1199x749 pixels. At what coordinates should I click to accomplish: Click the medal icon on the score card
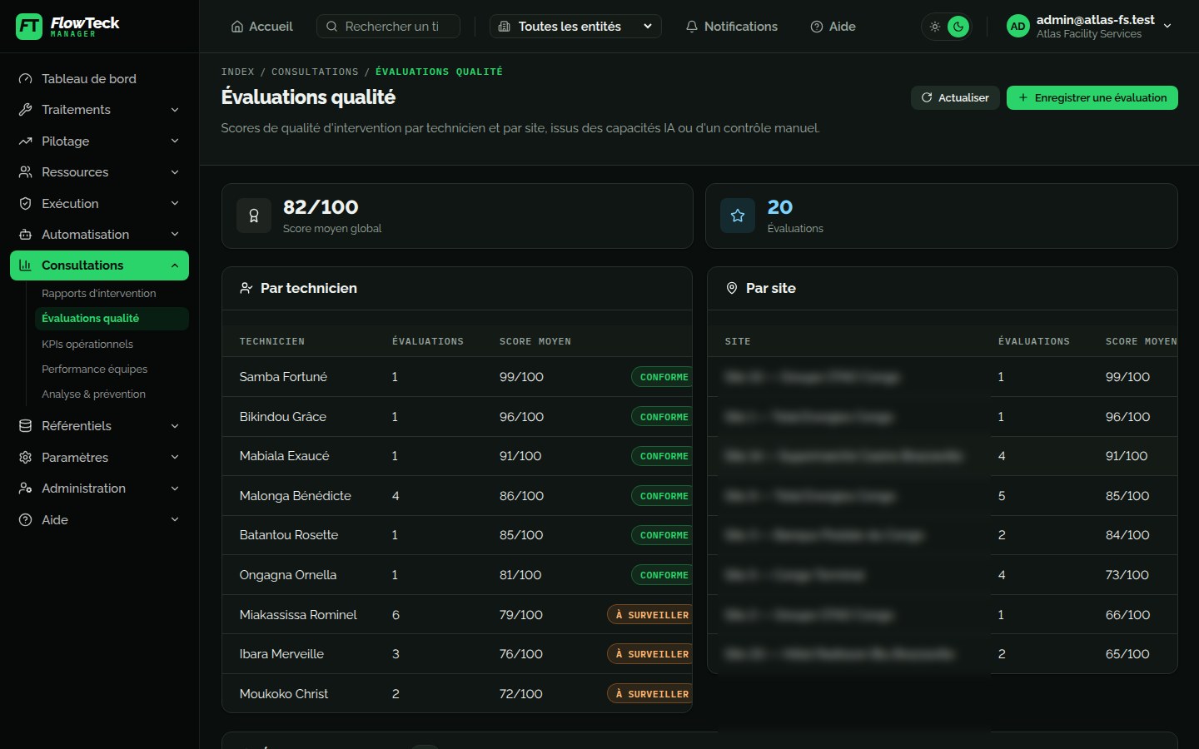click(x=254, y=216)
